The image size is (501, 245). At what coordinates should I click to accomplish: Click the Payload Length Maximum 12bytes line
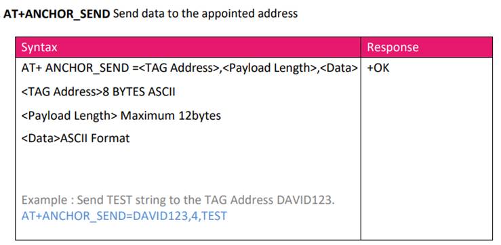click(121, 115)
